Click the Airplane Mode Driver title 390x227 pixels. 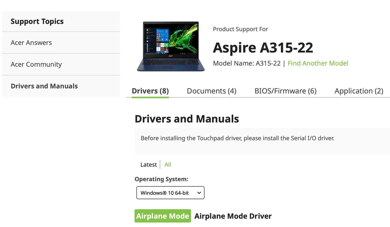233,216
